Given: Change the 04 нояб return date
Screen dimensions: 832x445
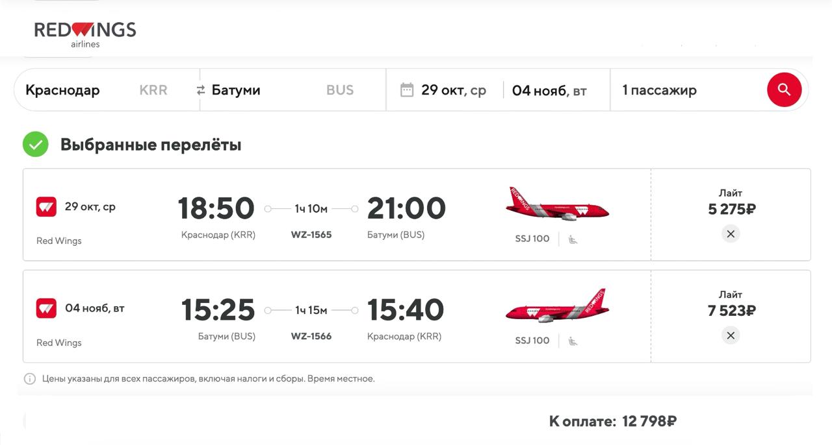Looking at the screenshot, I should pyautogui.click(x=549, y=91).
